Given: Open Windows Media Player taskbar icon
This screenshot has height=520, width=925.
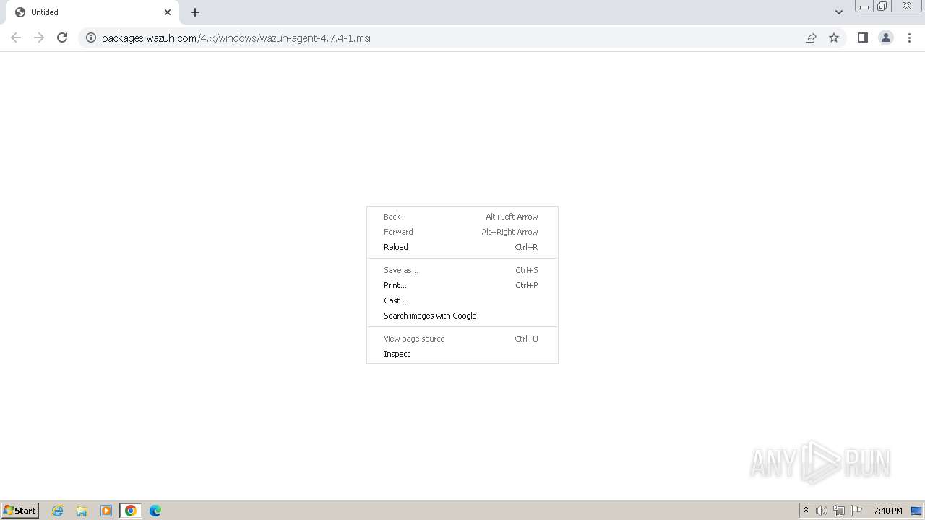Looking at the screenshot, I should click(x=106, y=511).
